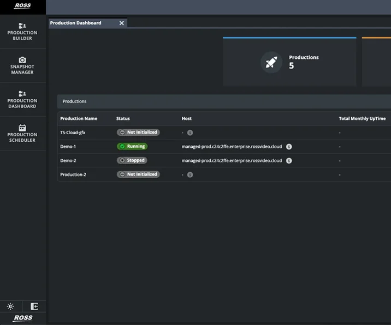Image resolution: width=391 pixels, height=325 pixels.
Task: Click the Status column header
Action: 123,118
